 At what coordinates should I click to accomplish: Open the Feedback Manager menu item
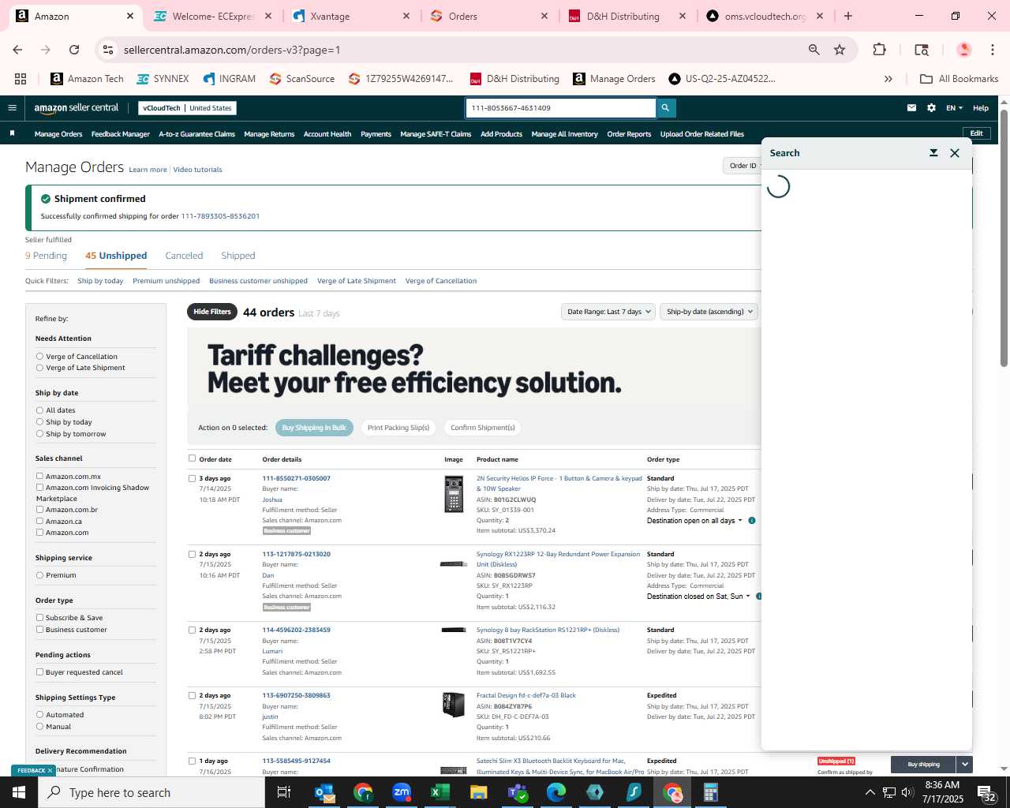[x=120, y=134]
